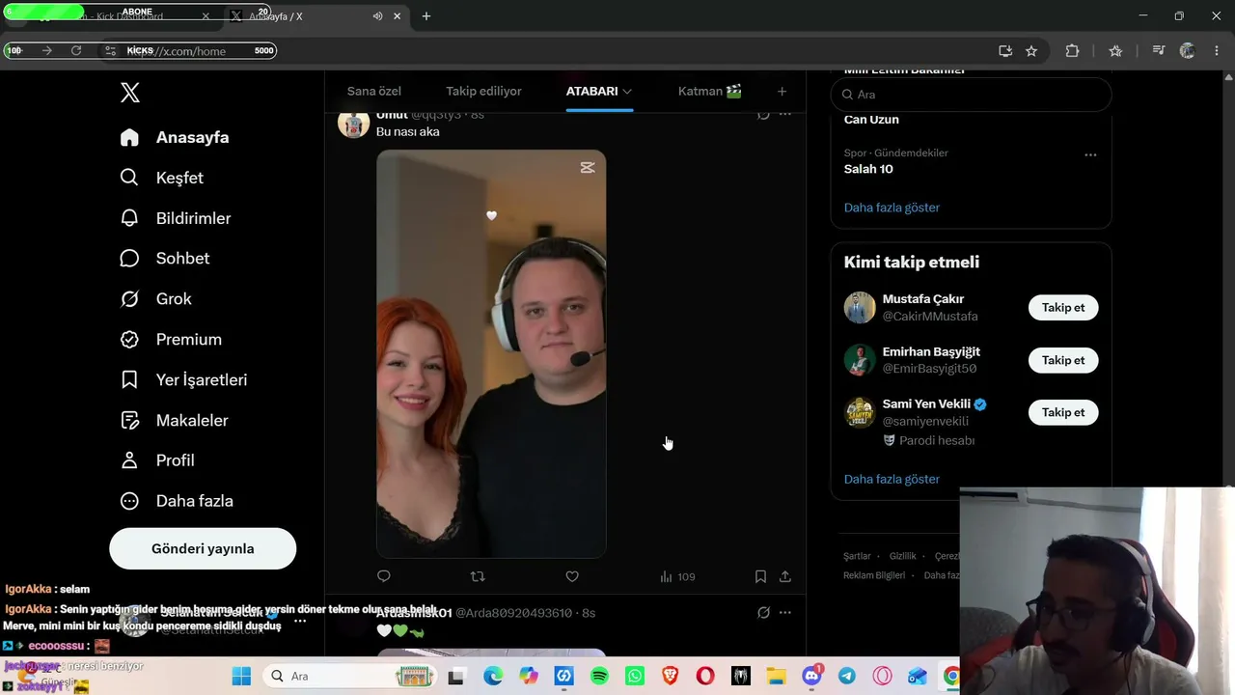
Task: Mute the Anasayfa / X tab audio
Action: [x=377, y=16]
